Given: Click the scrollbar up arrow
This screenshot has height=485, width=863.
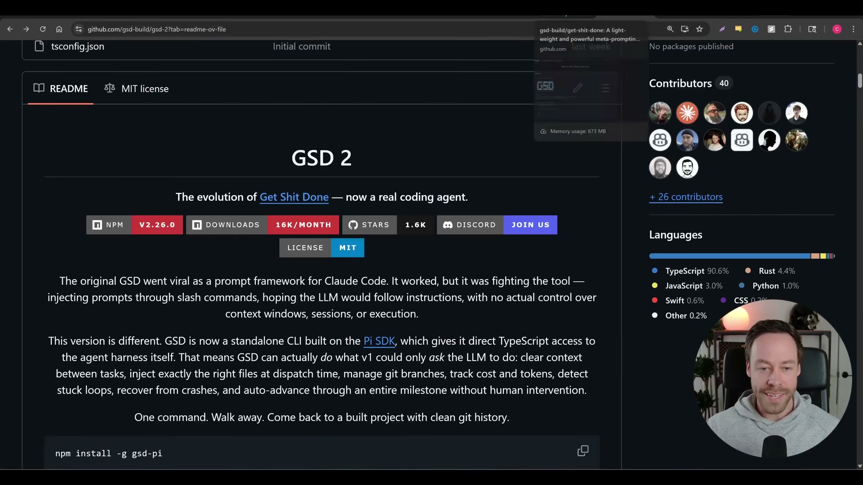Looking at the screenshot, I should point(859,44).
